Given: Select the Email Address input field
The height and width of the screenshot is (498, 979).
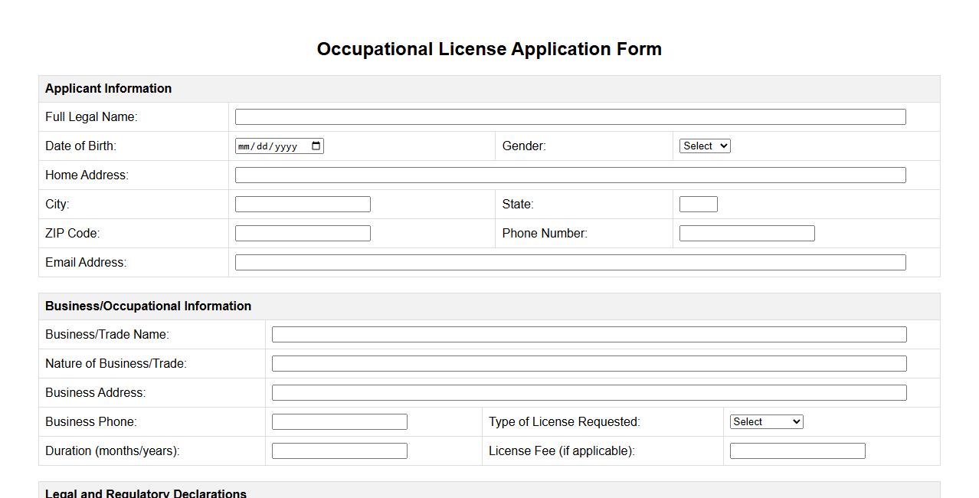Looking at the screenshot, I should pyautogui.click(x=570, y=261).
